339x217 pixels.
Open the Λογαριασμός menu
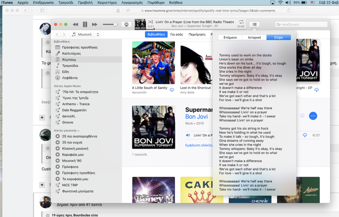click(x=132, y=3)
